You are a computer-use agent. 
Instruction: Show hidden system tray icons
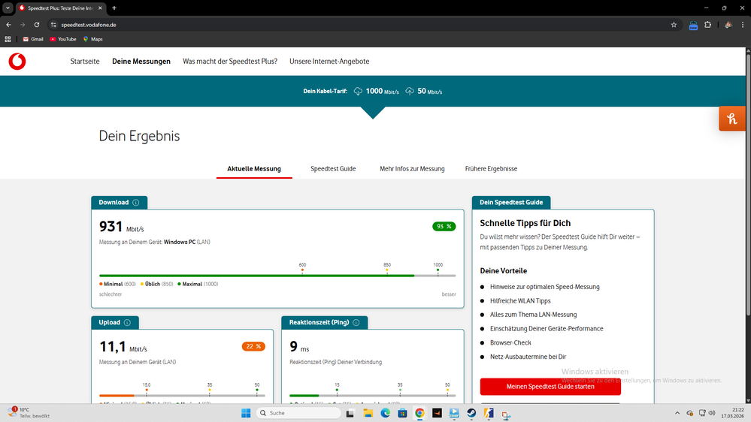pos(677,413)
